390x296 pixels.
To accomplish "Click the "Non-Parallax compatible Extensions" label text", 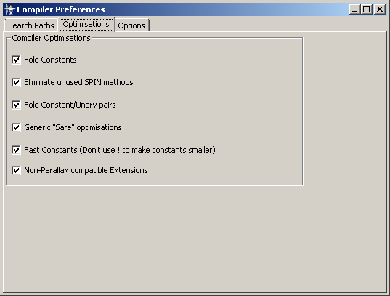I will 86,170.
